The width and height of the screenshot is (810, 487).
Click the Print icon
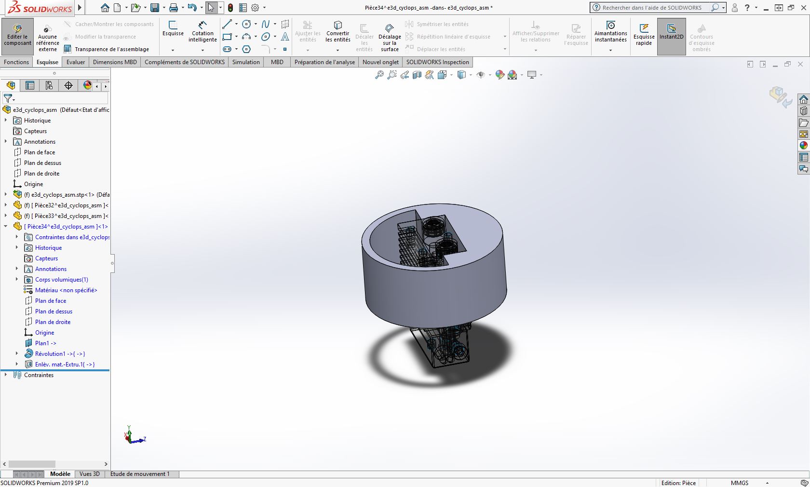174,8
